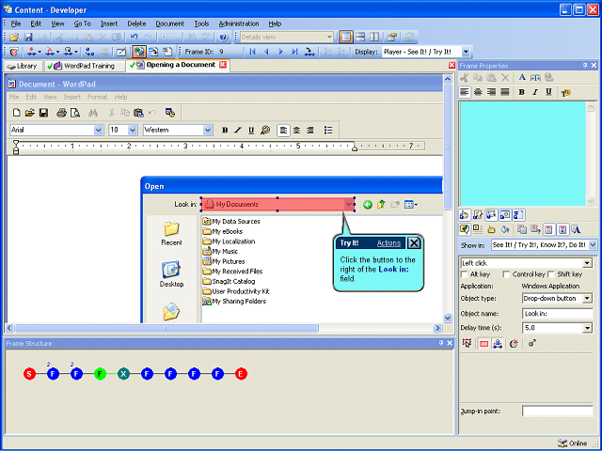
Task: Click the Bullets icon in WordPad format bar
Action: tap(328, 130)
